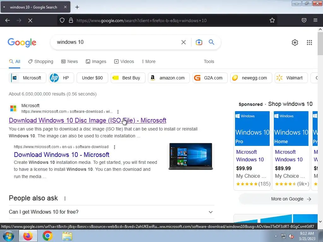Click the Microsoft Windows 10 $99.99 title link

[250, 156]
